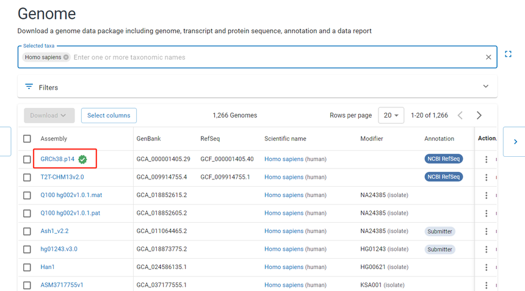
Task: Check the ASM3717755v1 row checkbox
Action: [x=27, y=286]
